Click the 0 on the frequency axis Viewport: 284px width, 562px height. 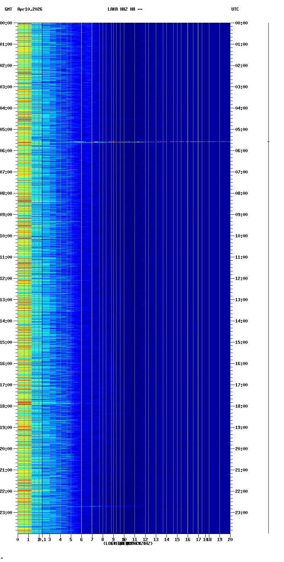click(18, 540)
